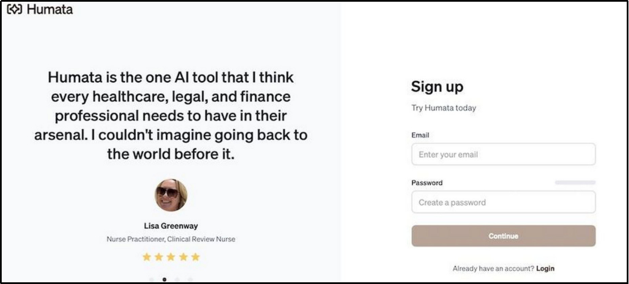The width and height of the screenshot is (629, 284).
Task: Select the active dark carousel dot
Action: pyautogui.click(x=164, y=279)
